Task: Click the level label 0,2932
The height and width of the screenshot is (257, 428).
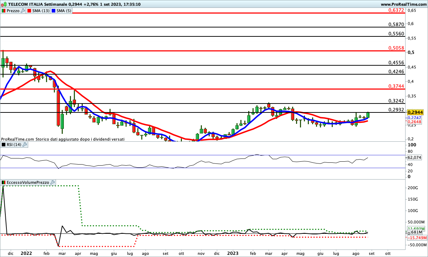Action: pyautogui.click(x=396, y=110)
